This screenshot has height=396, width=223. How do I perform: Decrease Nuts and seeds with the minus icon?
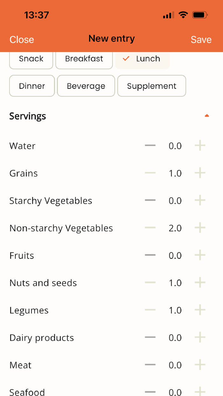[150, 282]
